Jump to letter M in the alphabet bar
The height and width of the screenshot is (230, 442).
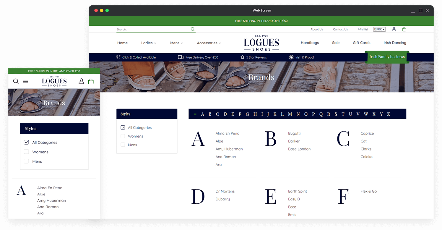pyautogui.click(x=290, y=114)
